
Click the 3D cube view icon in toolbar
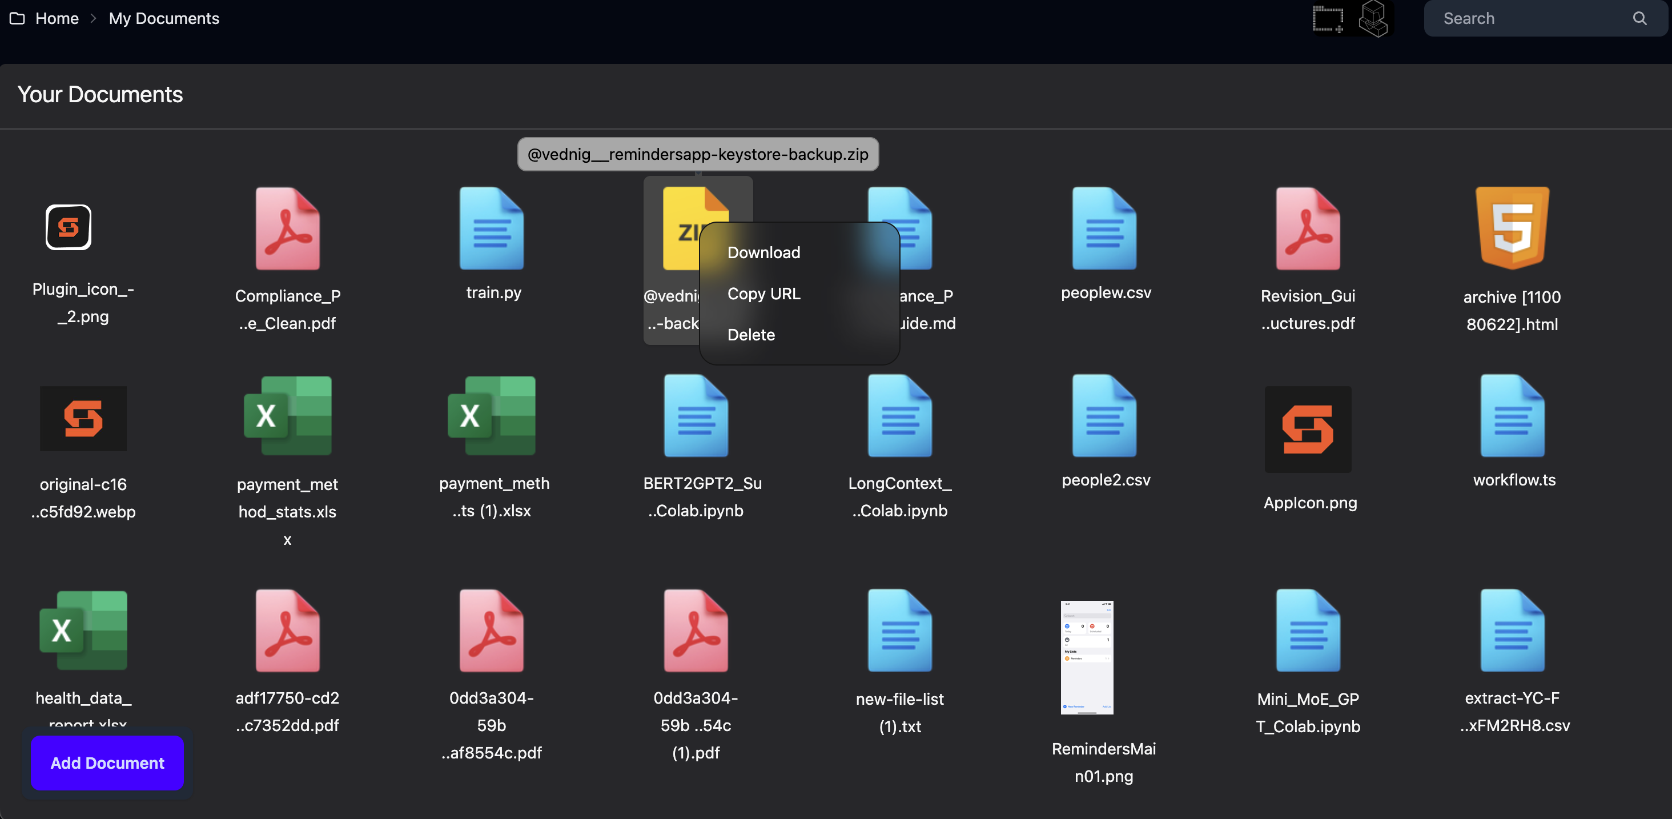coord(1374,18)
